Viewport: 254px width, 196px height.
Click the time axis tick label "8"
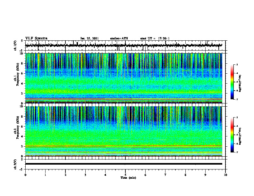point(185,175)
